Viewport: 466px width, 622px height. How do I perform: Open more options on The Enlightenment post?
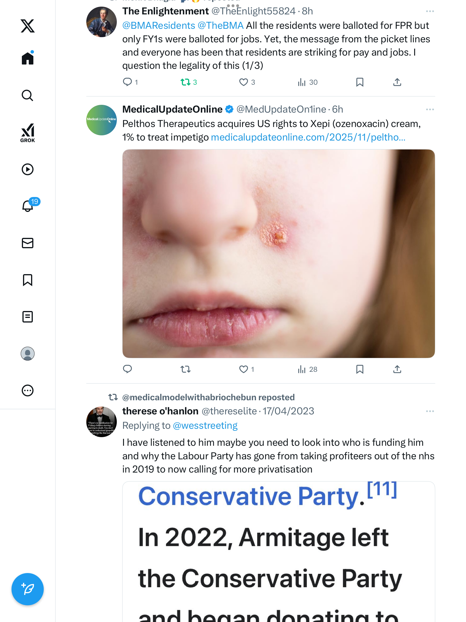point(430,11)
